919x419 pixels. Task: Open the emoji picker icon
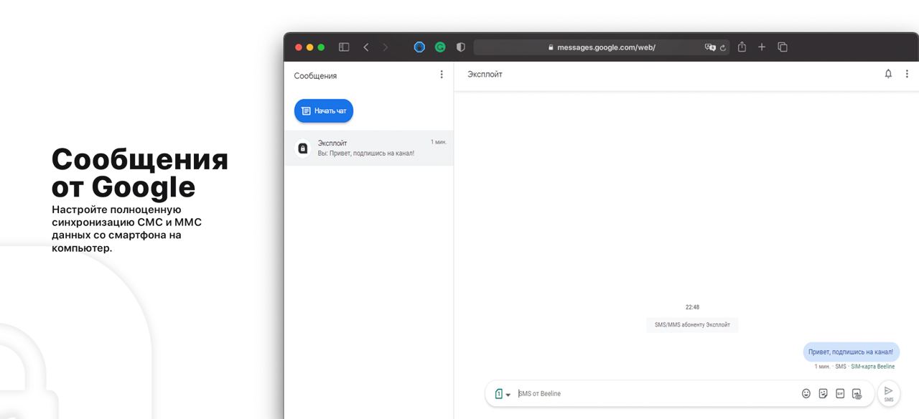(806, 394)
